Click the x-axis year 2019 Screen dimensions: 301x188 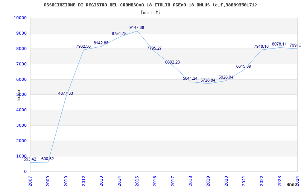(x=208, y=181)
